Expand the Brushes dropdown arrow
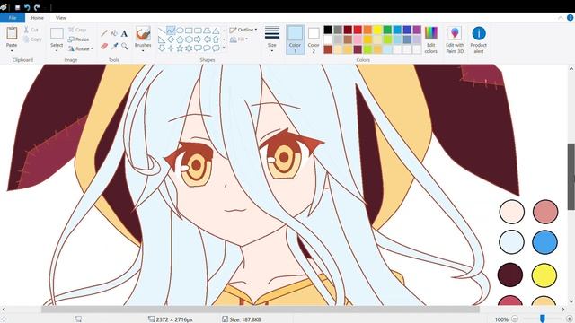 (143, 51)
